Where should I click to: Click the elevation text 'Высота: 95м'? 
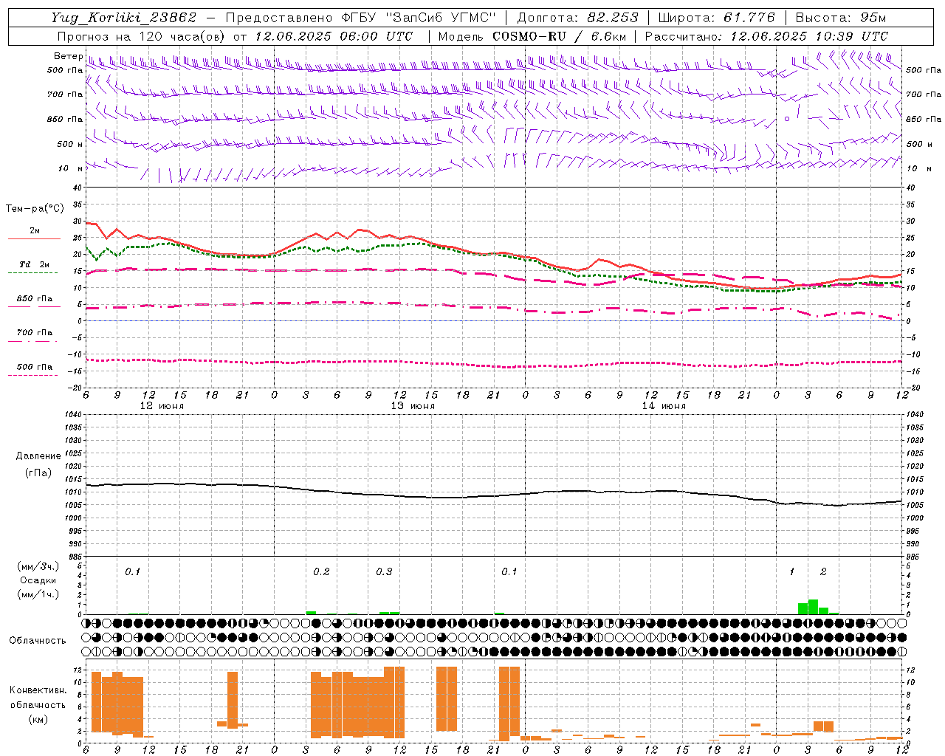click(x=841, y=18)
